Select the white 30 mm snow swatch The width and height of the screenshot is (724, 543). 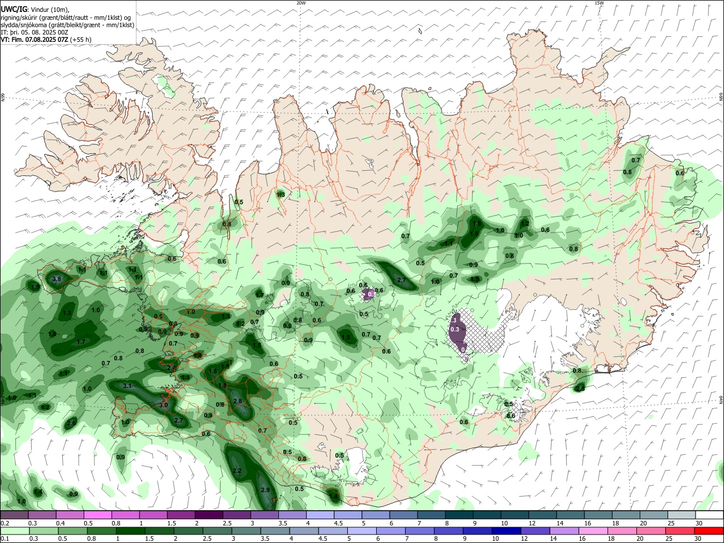click(x=709, y=515)
